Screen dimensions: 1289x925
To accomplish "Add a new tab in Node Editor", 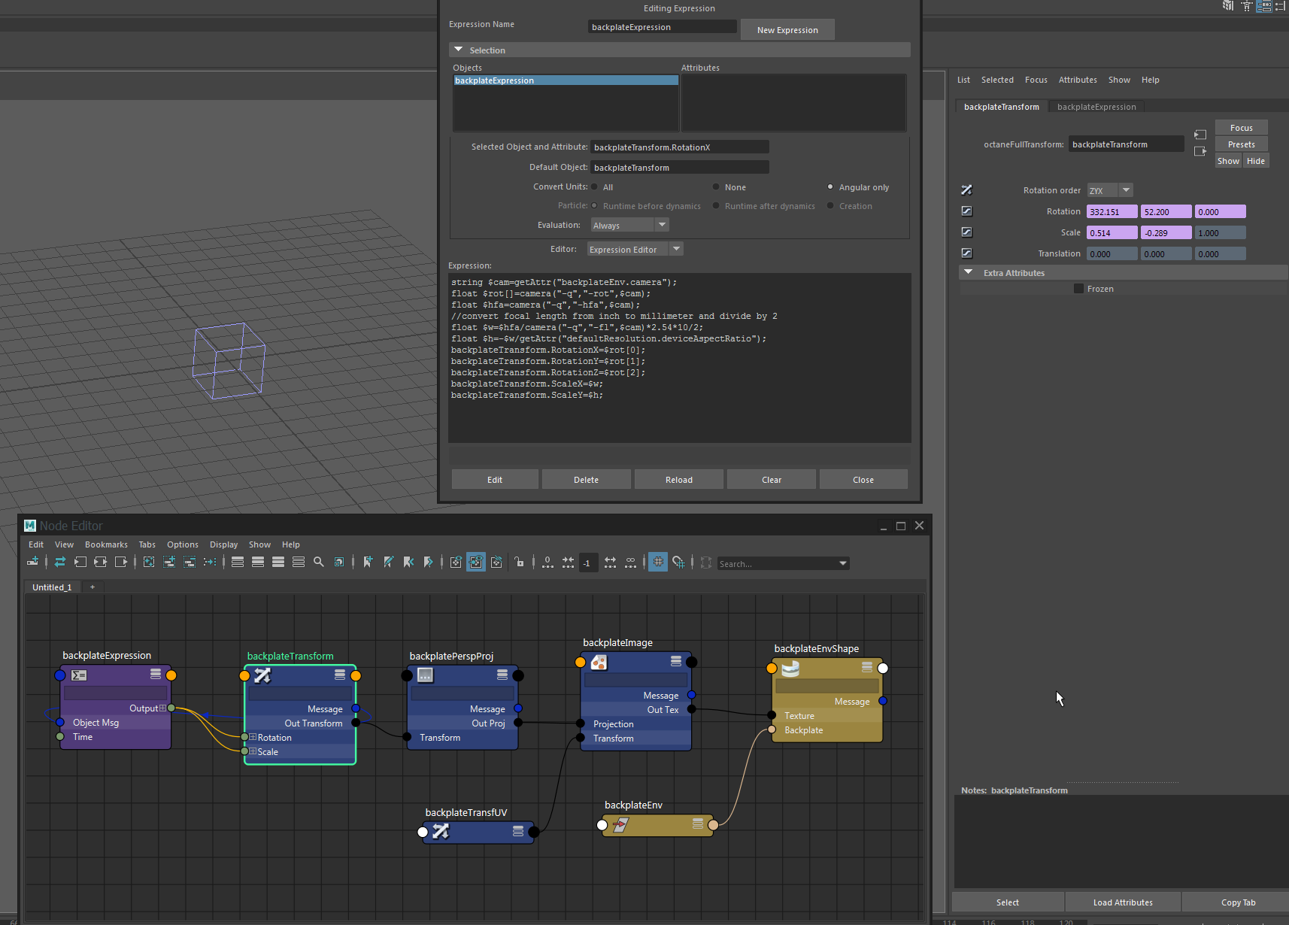I will (93, 587).
